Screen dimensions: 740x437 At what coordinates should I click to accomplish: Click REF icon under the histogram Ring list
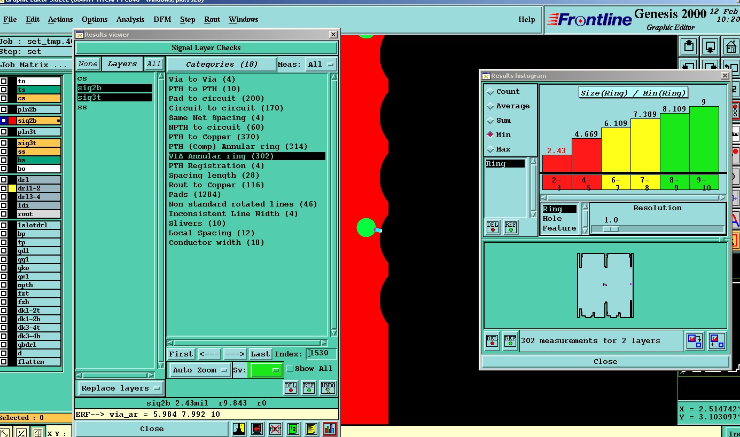pos(511,227)
